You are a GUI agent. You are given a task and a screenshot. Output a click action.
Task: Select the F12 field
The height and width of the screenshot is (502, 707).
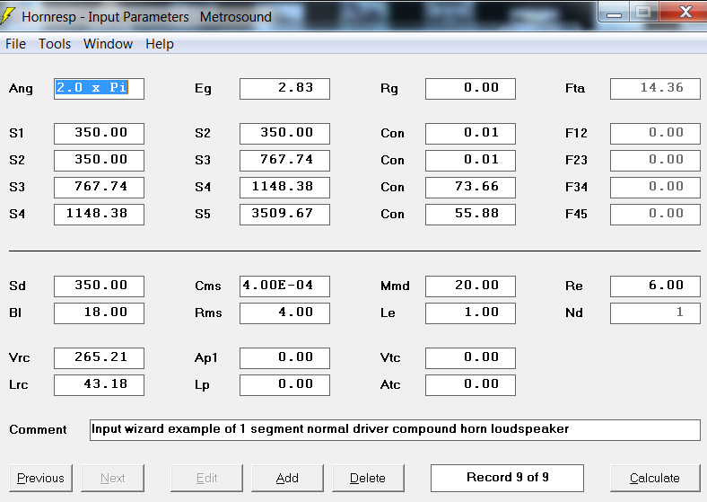655,134
